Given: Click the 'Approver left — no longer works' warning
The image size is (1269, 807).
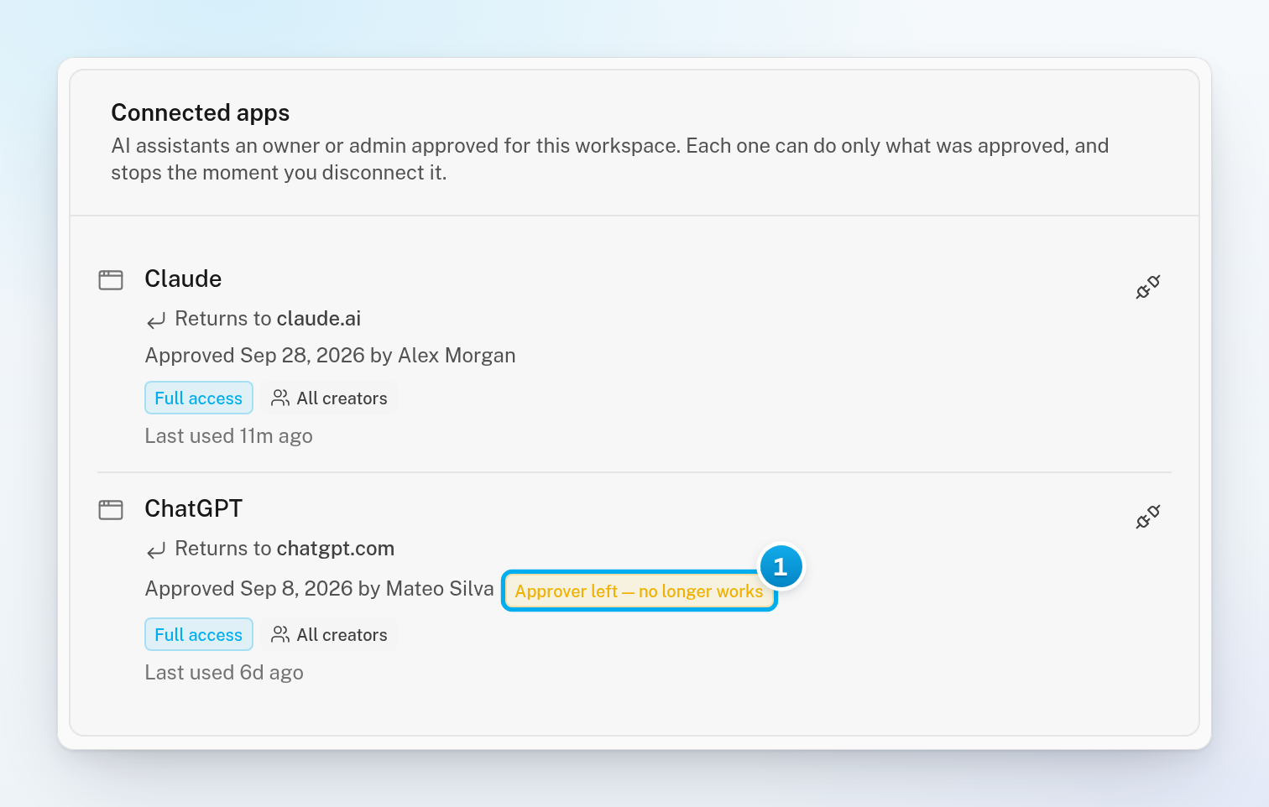Looking at the screenshot, I should pyautogui.click(x=640, y=591).
